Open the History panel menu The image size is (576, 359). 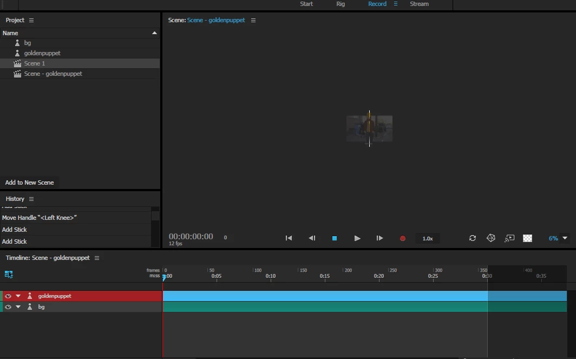click(31, 199)
